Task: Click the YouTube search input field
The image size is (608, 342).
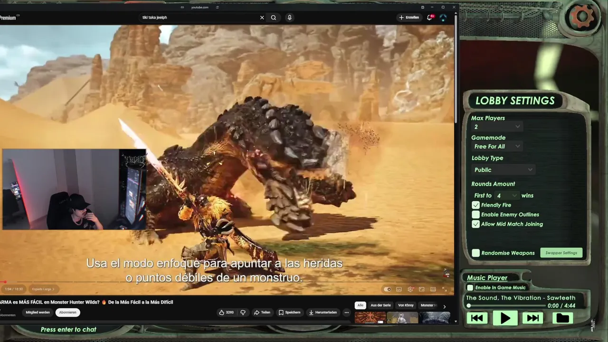Action: tap(199, 18)
